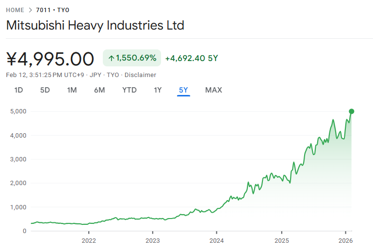The height and width of the screenshot is (251, 373).
Task: Open the Disclaimer link
Action: (x=140, y=75)
